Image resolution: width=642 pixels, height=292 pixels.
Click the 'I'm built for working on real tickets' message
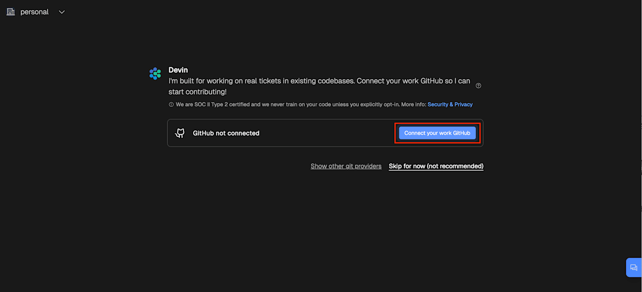[319, 87]
